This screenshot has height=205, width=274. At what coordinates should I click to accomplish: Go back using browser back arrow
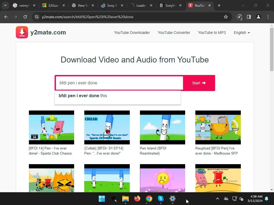6,17
